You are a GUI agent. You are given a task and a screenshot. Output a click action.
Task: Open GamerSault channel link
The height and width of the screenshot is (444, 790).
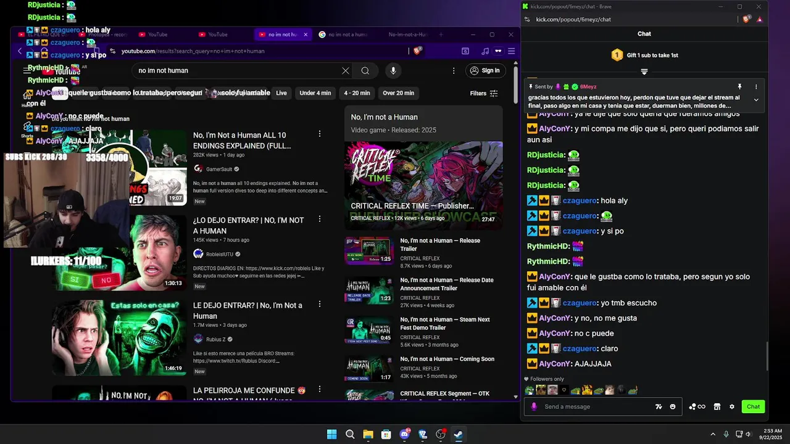(219, 169)
